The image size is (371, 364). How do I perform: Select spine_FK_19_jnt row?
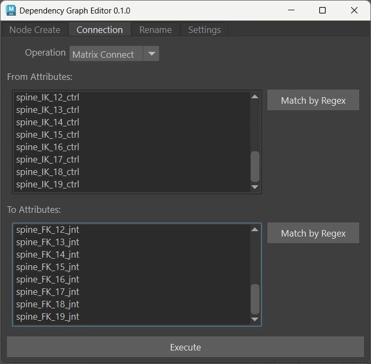pos(132,317)
